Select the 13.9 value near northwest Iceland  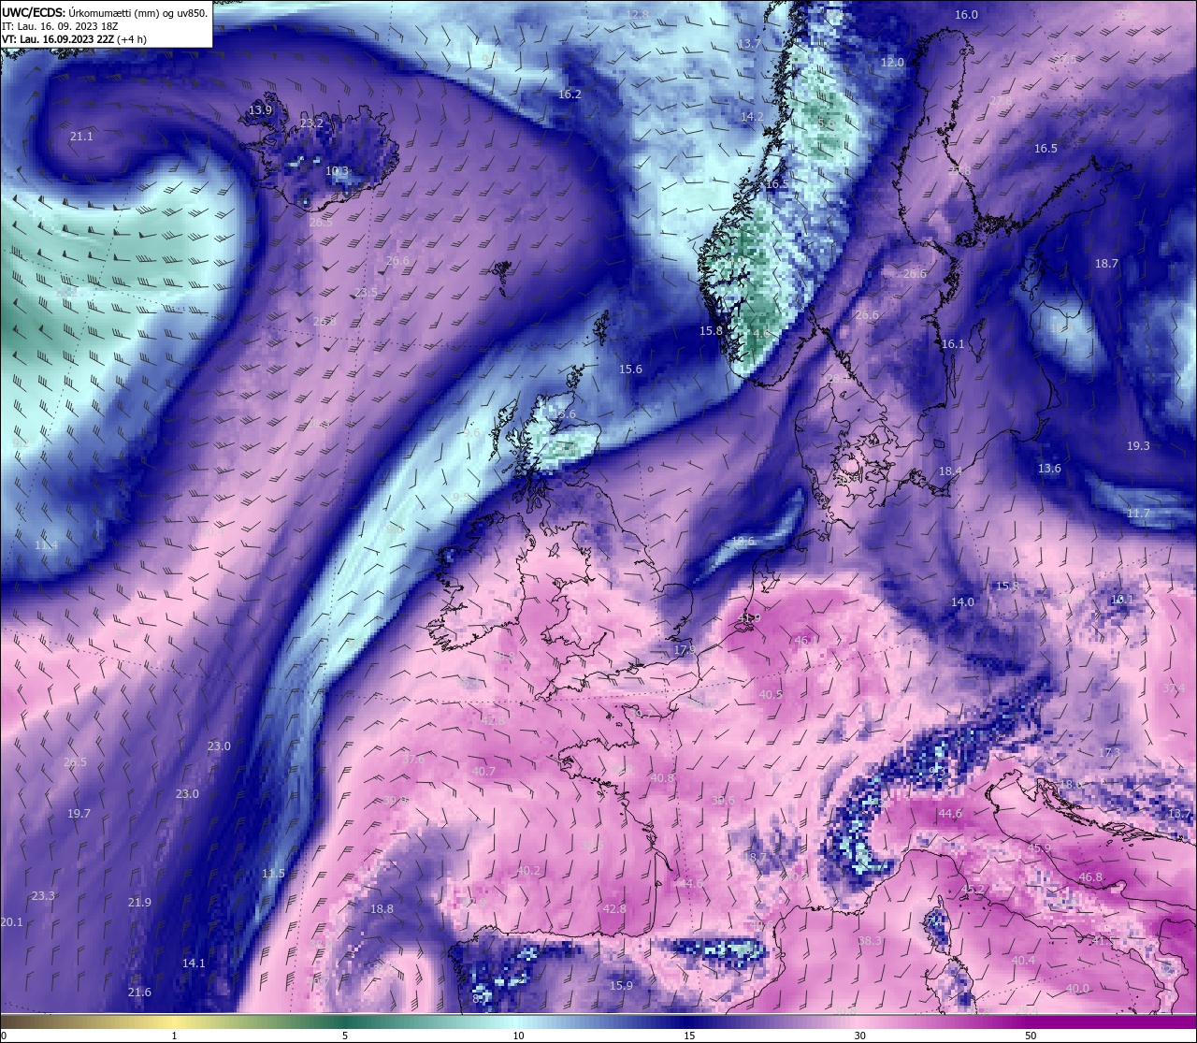click(260, 110)
